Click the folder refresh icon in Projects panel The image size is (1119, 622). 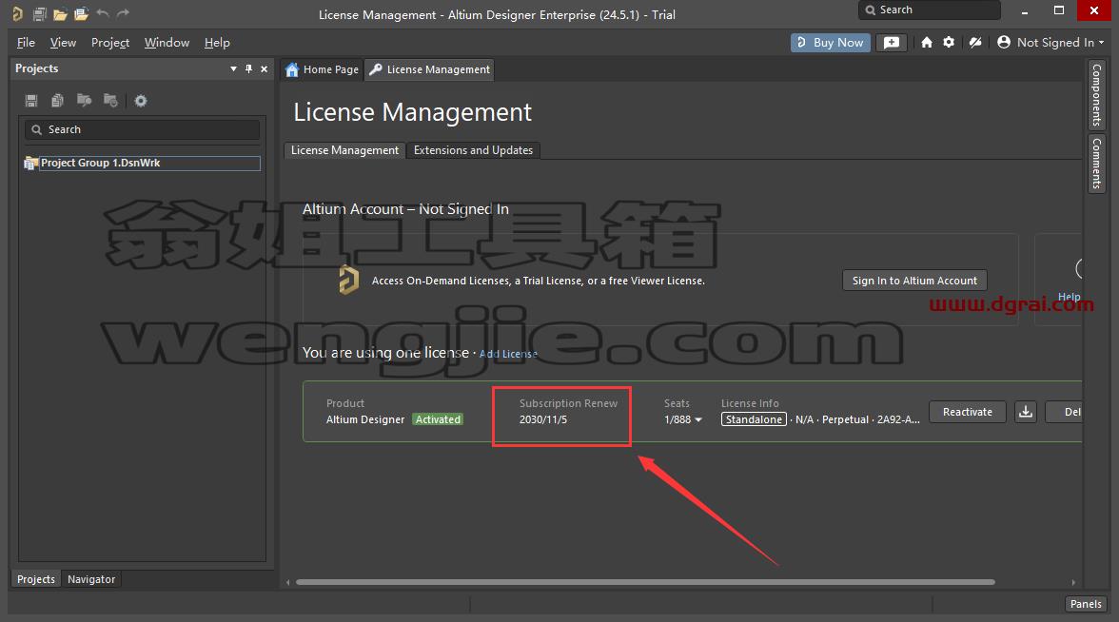pos(110,101)
